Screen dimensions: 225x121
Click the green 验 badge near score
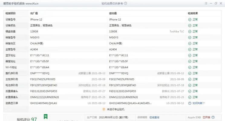45,116
